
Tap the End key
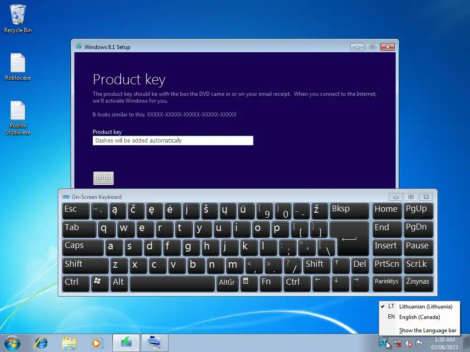[x=387, y=229]
